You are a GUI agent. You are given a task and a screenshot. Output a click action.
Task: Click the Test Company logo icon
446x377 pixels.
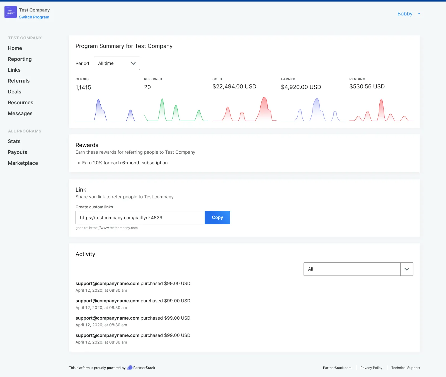(11, 12)
